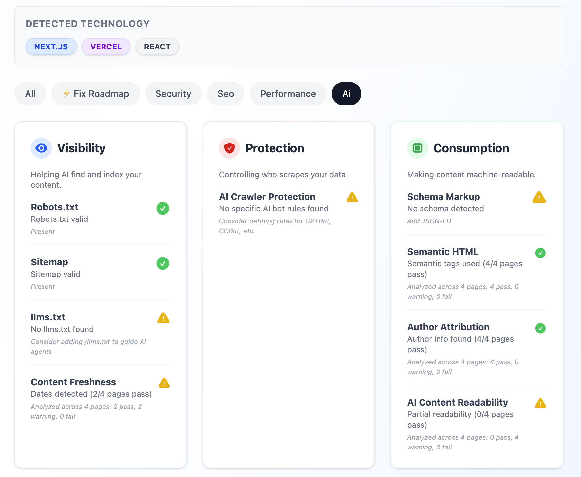The image size is (581, 477).
Task: Click the warning icon on Content Freshness
Action: click(x=163, y=383)
